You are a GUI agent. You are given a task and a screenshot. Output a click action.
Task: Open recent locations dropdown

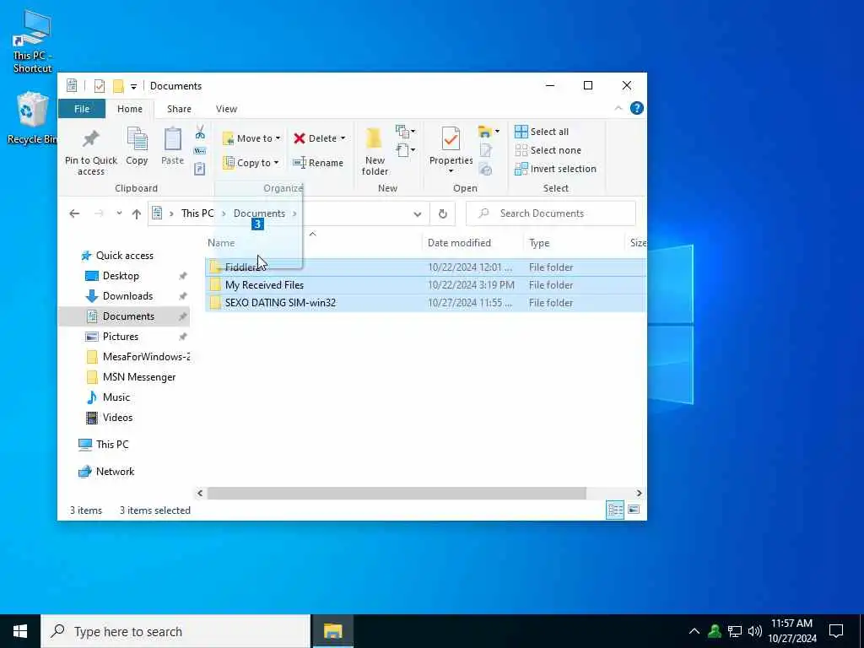[119, 213]
